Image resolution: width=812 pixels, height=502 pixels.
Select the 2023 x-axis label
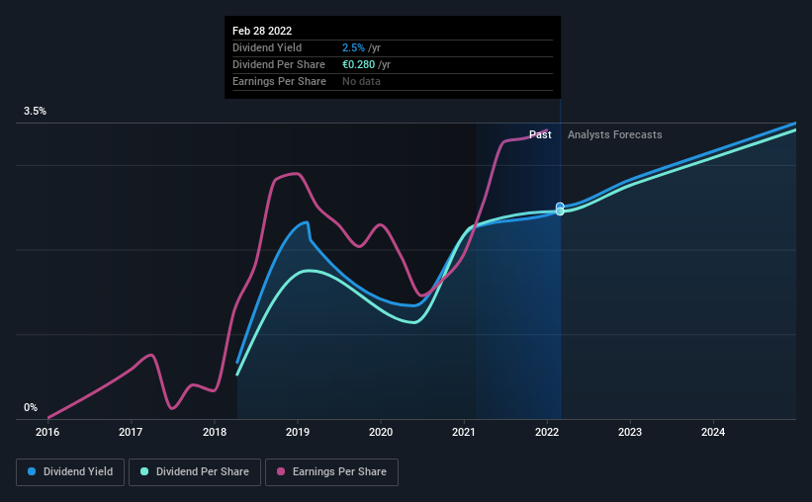pyautogui.click(x=630, y=432)
